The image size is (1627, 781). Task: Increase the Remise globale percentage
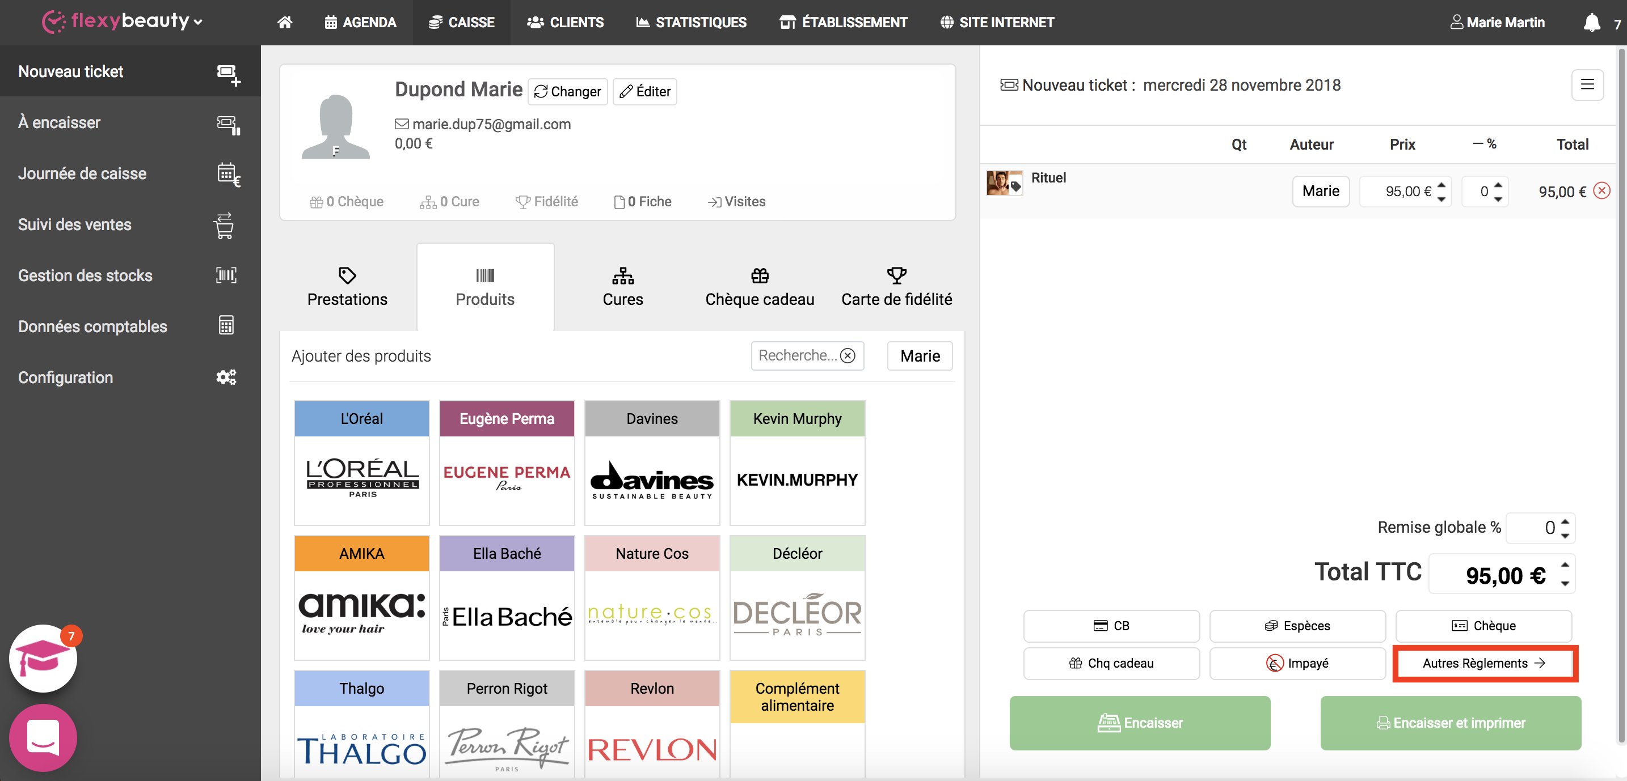pyautogui.click(x=1565, y=521)
